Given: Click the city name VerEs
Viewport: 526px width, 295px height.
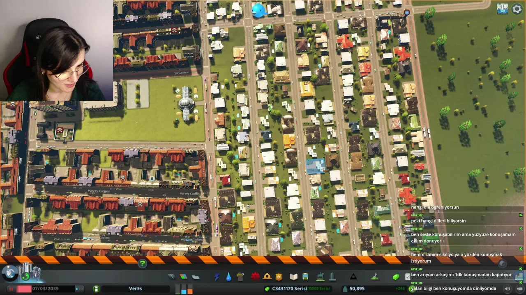Looking at the screenshot, I should point(135,288).
